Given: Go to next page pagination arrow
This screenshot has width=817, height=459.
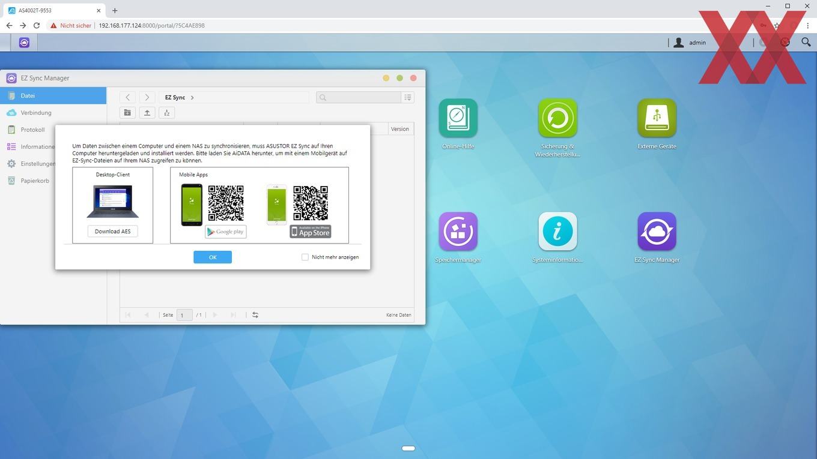Looking at the screenshot, I should point(215,315).
